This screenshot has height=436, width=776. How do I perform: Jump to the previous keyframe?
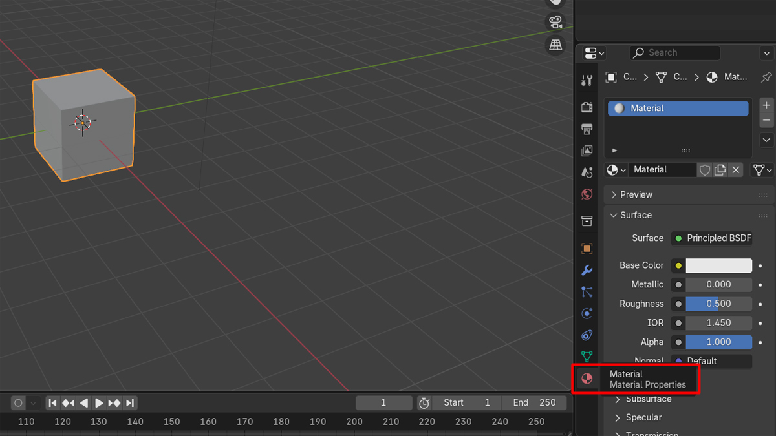tap(68, 403)
